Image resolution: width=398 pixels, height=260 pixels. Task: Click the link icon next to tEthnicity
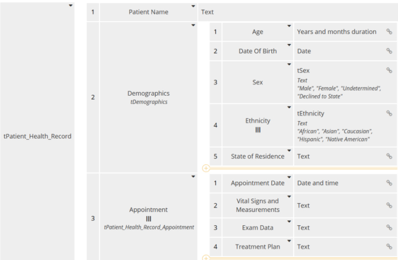tap(389, 113)
